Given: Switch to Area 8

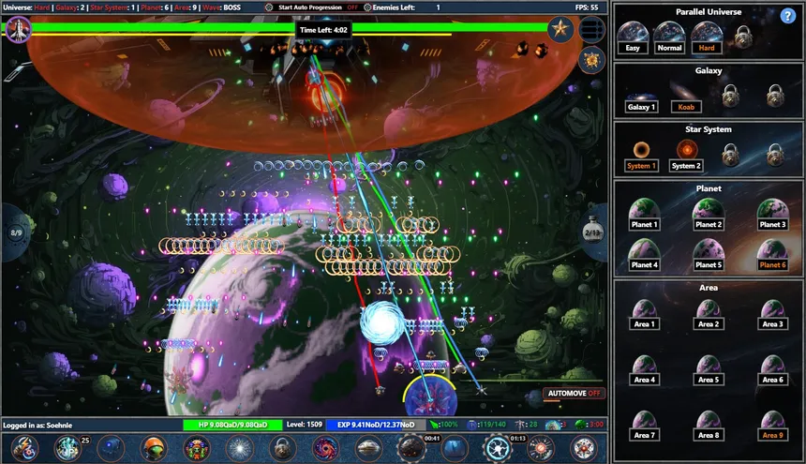Looking at the screenshot, I should [709, 426].
